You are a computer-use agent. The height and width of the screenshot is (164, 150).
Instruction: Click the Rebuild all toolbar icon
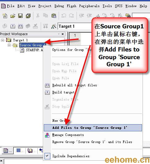(x=20, y=26)
